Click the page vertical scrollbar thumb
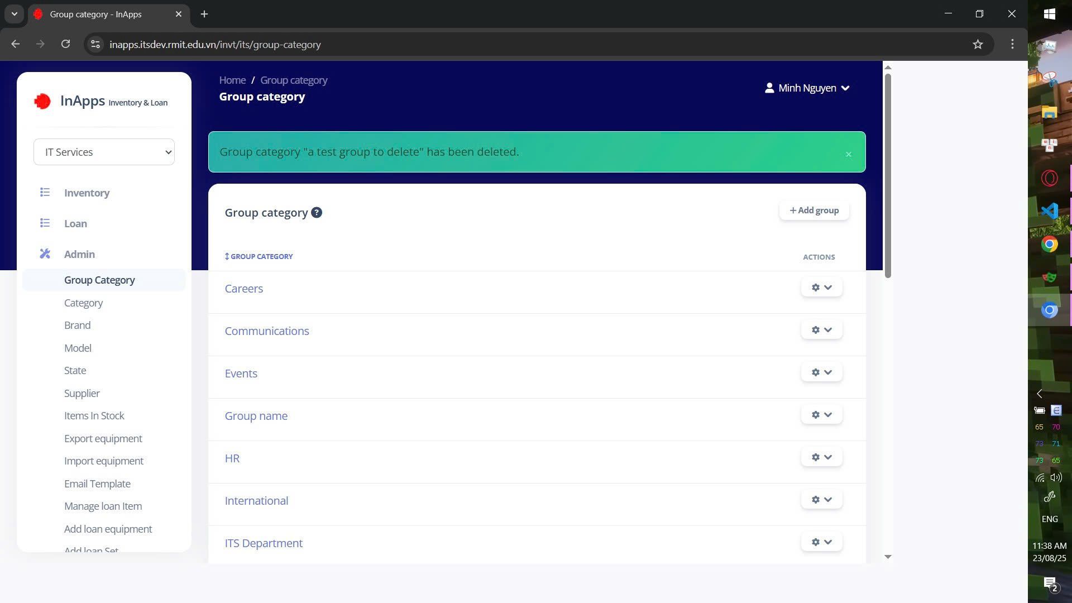Image resolution: width=1072 pixels, height=603 pixels. pos(888,176)
